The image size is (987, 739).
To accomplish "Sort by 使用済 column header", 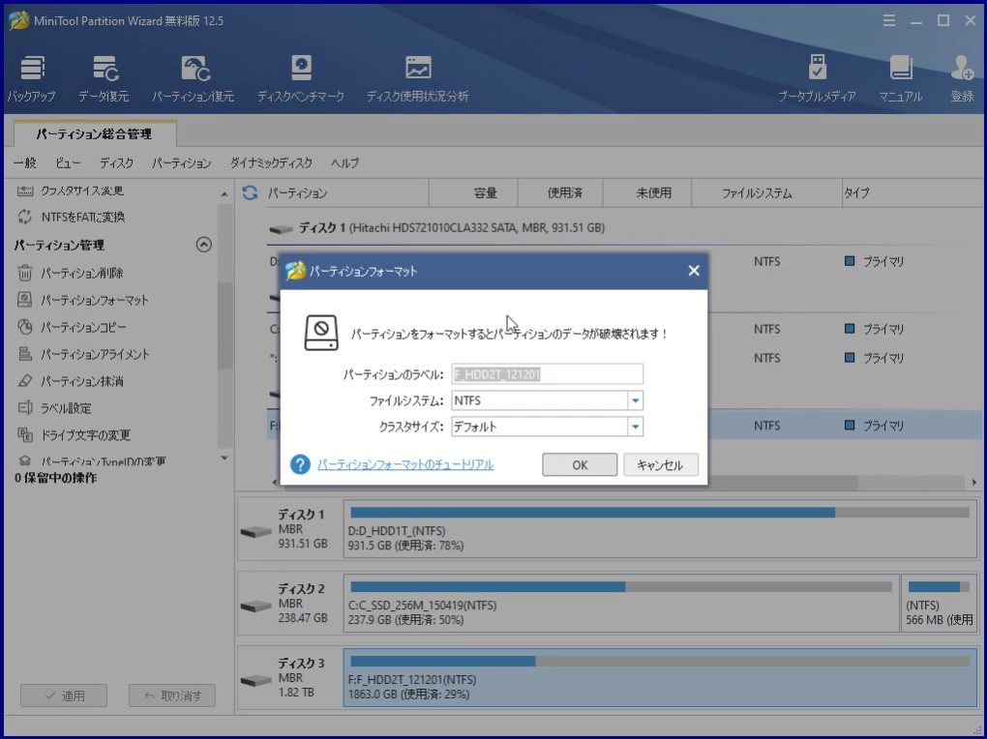I will point(560,192).
